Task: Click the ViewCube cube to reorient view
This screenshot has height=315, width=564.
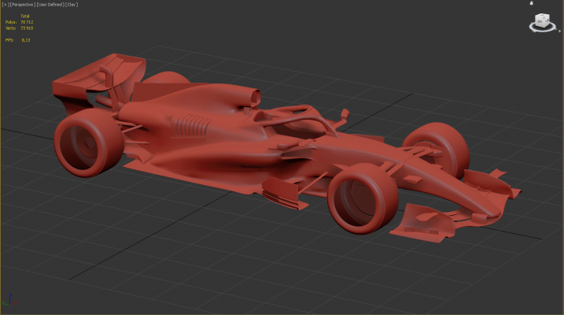Action: pos(542,20)
